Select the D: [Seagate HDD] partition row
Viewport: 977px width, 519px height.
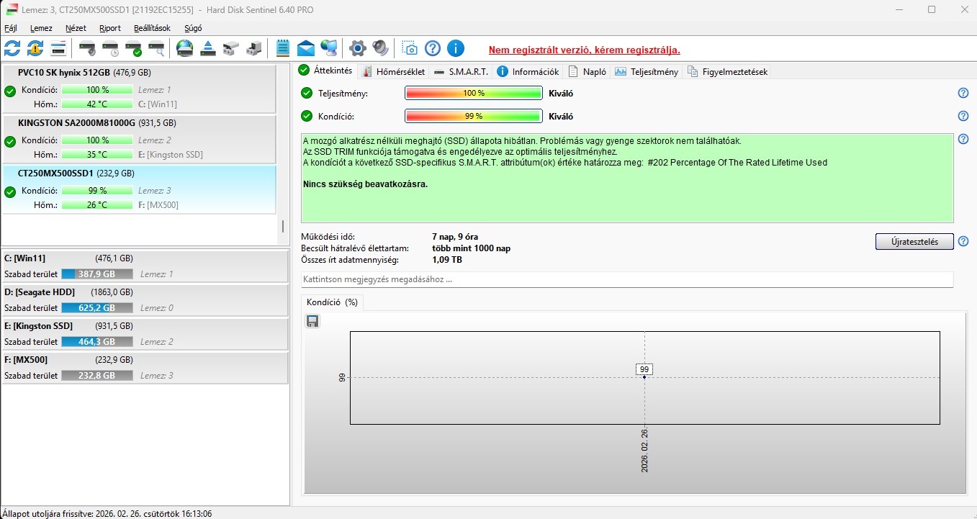click(145, 300)
